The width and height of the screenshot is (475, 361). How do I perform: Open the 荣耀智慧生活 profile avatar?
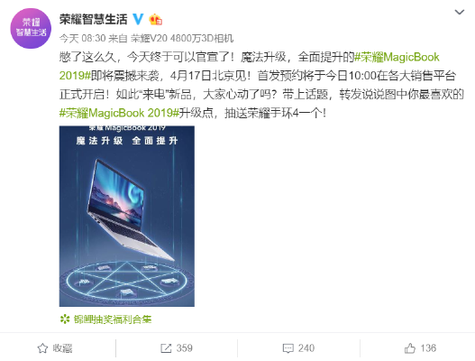[x=31, y=28]
